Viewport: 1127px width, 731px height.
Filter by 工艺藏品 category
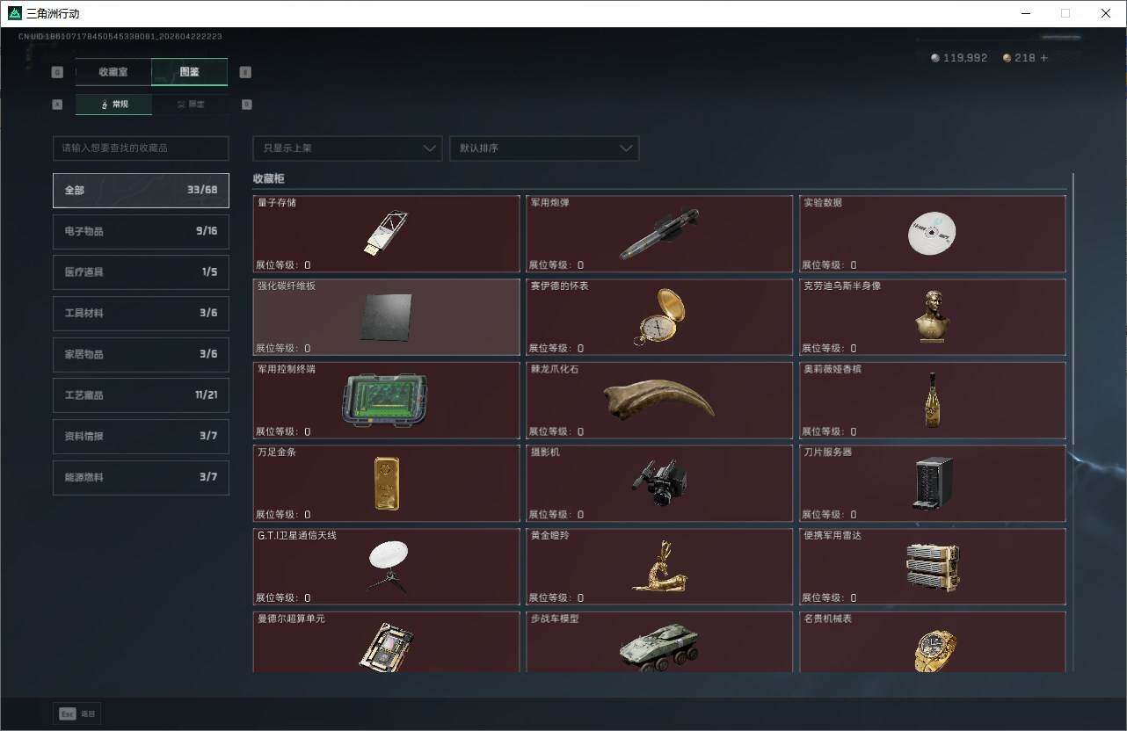(x=141, y=395)
